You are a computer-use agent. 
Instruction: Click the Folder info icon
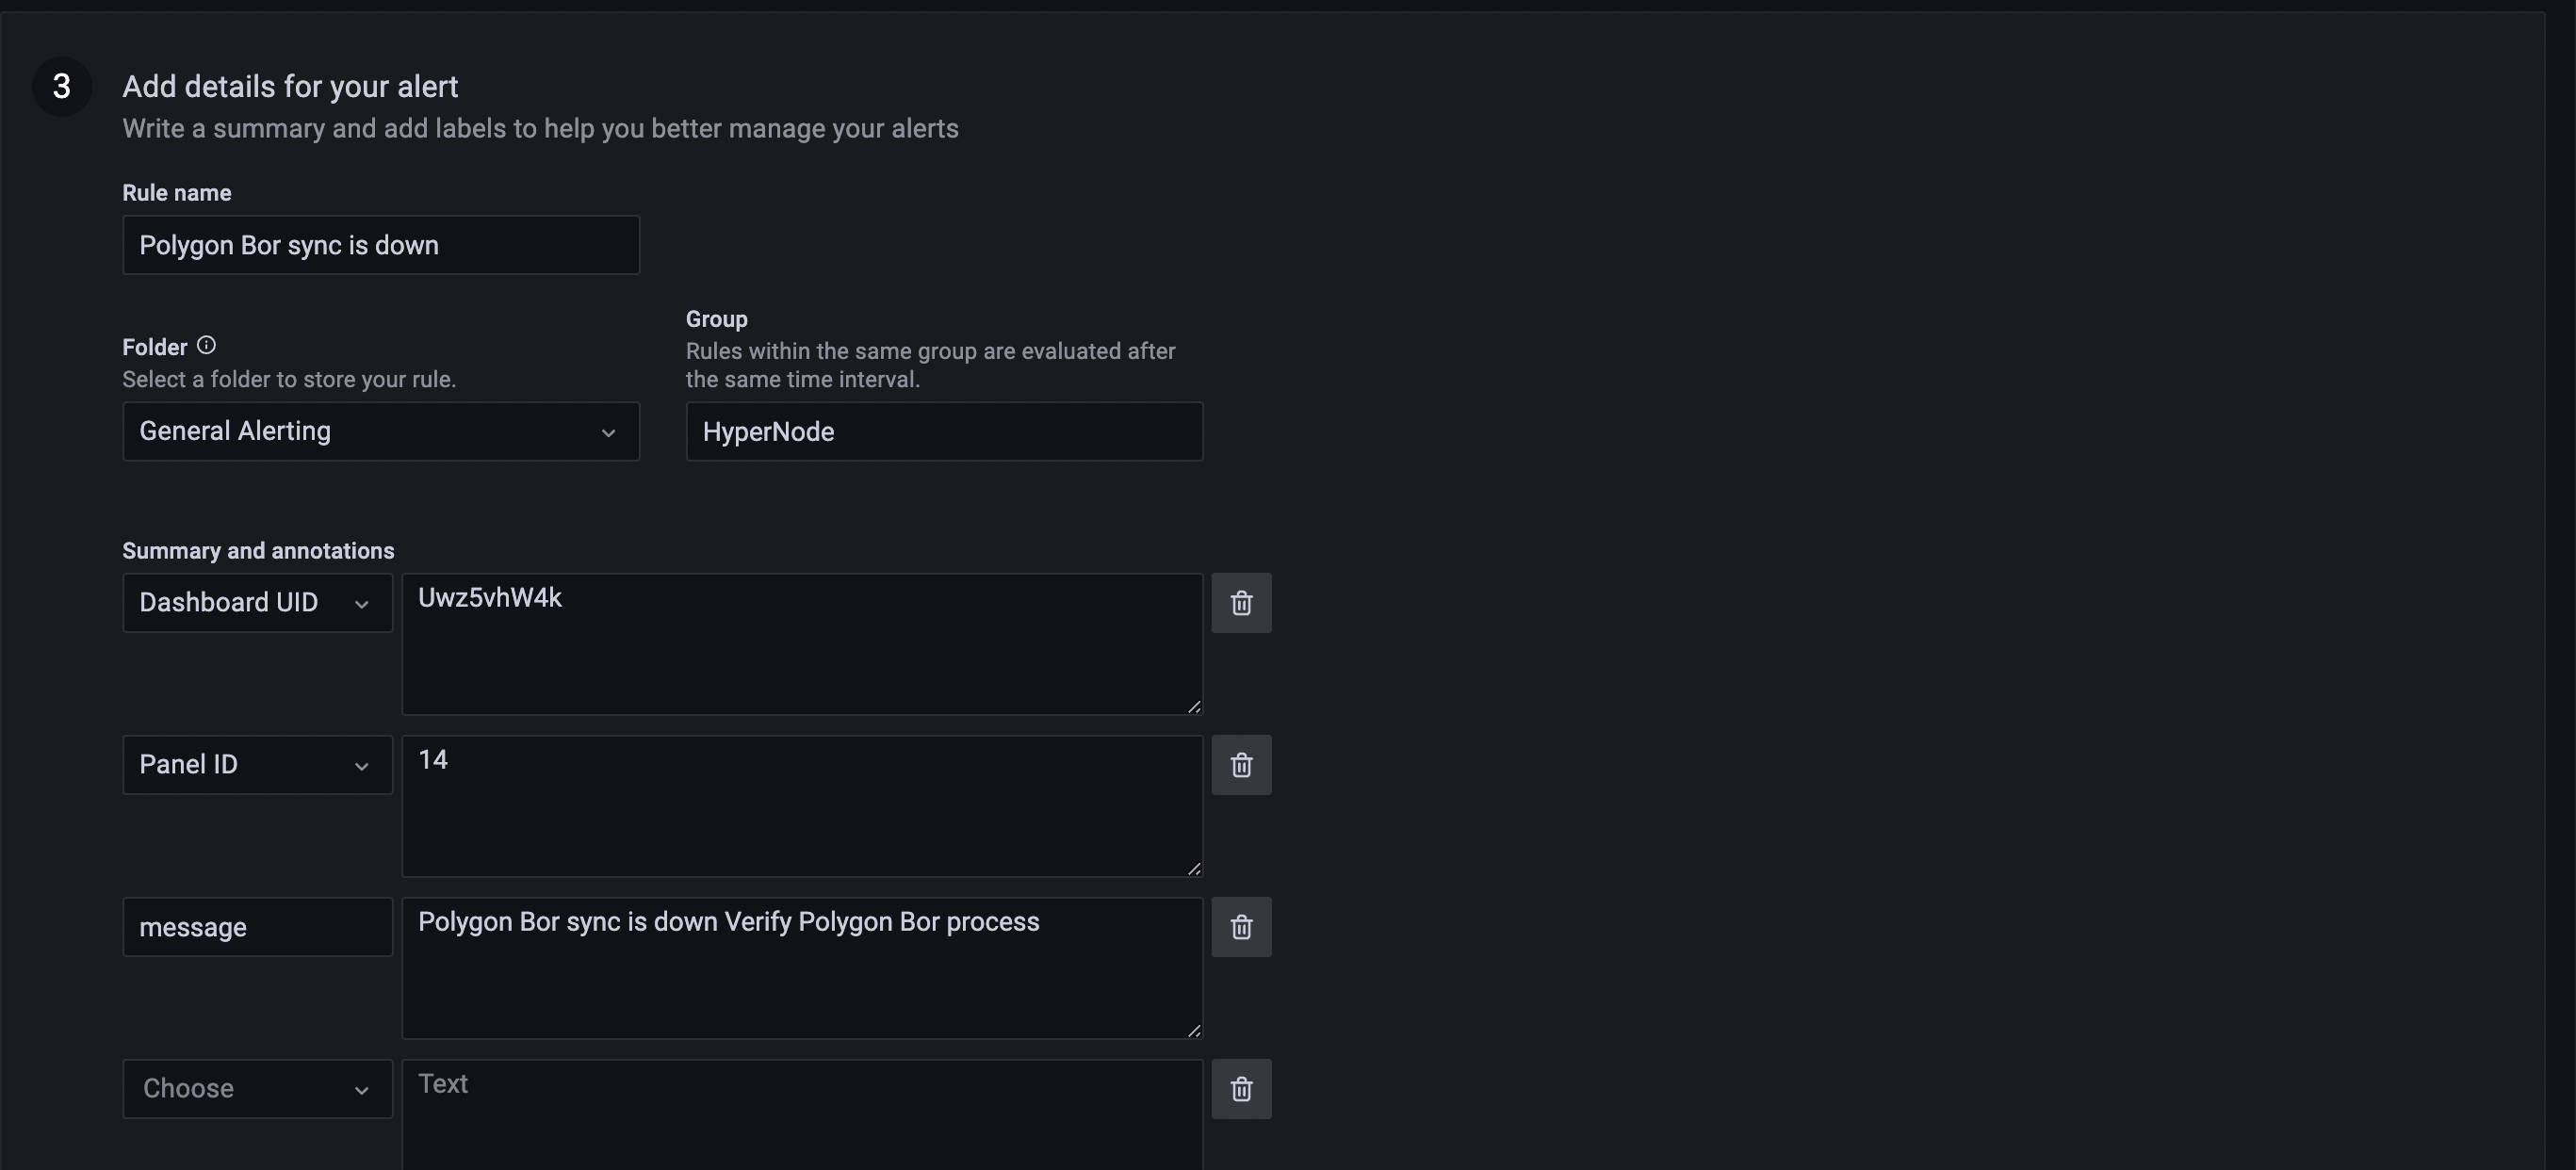tap(206, 345)
